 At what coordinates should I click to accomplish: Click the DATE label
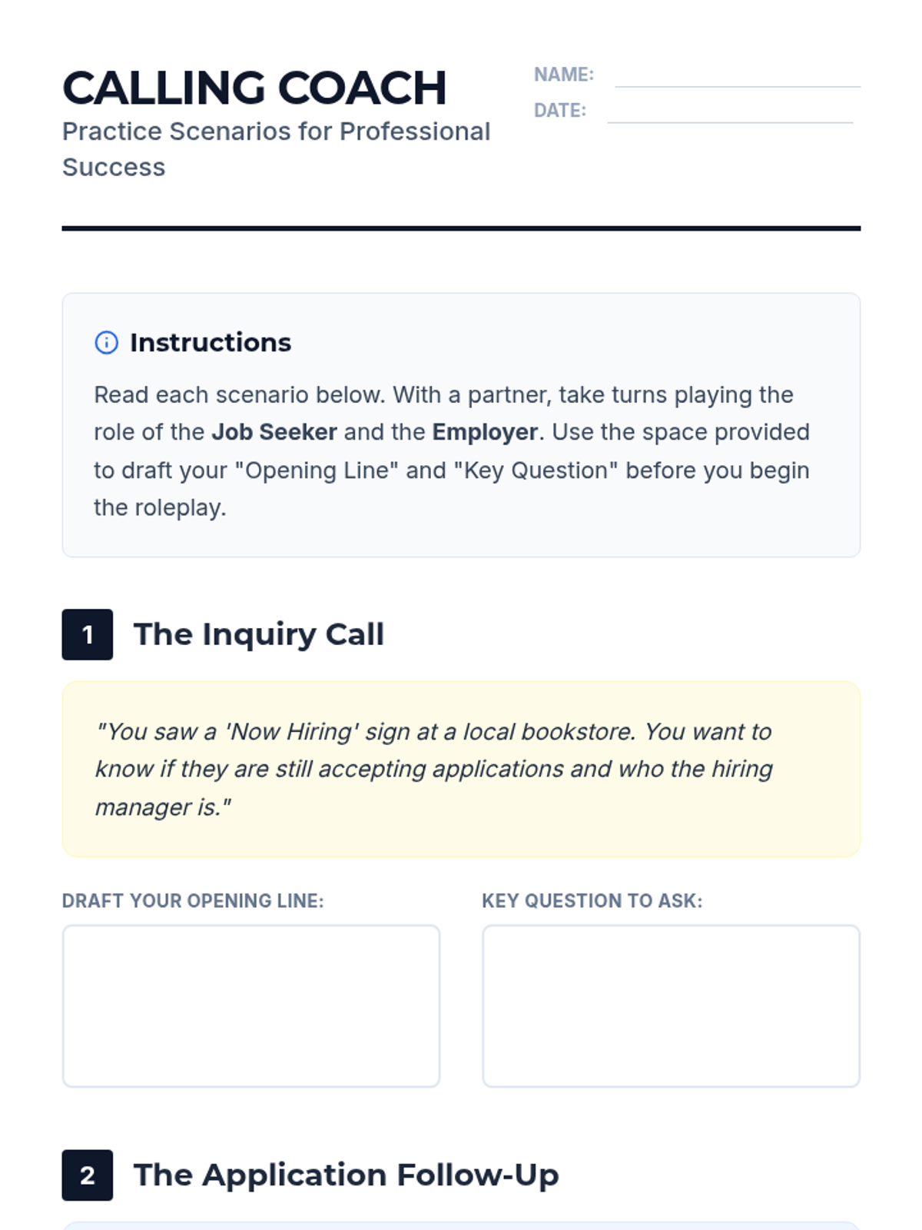(x=560, y=111)
